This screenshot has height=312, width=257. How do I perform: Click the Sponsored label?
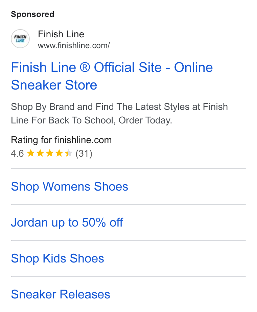tap(32, 14)
